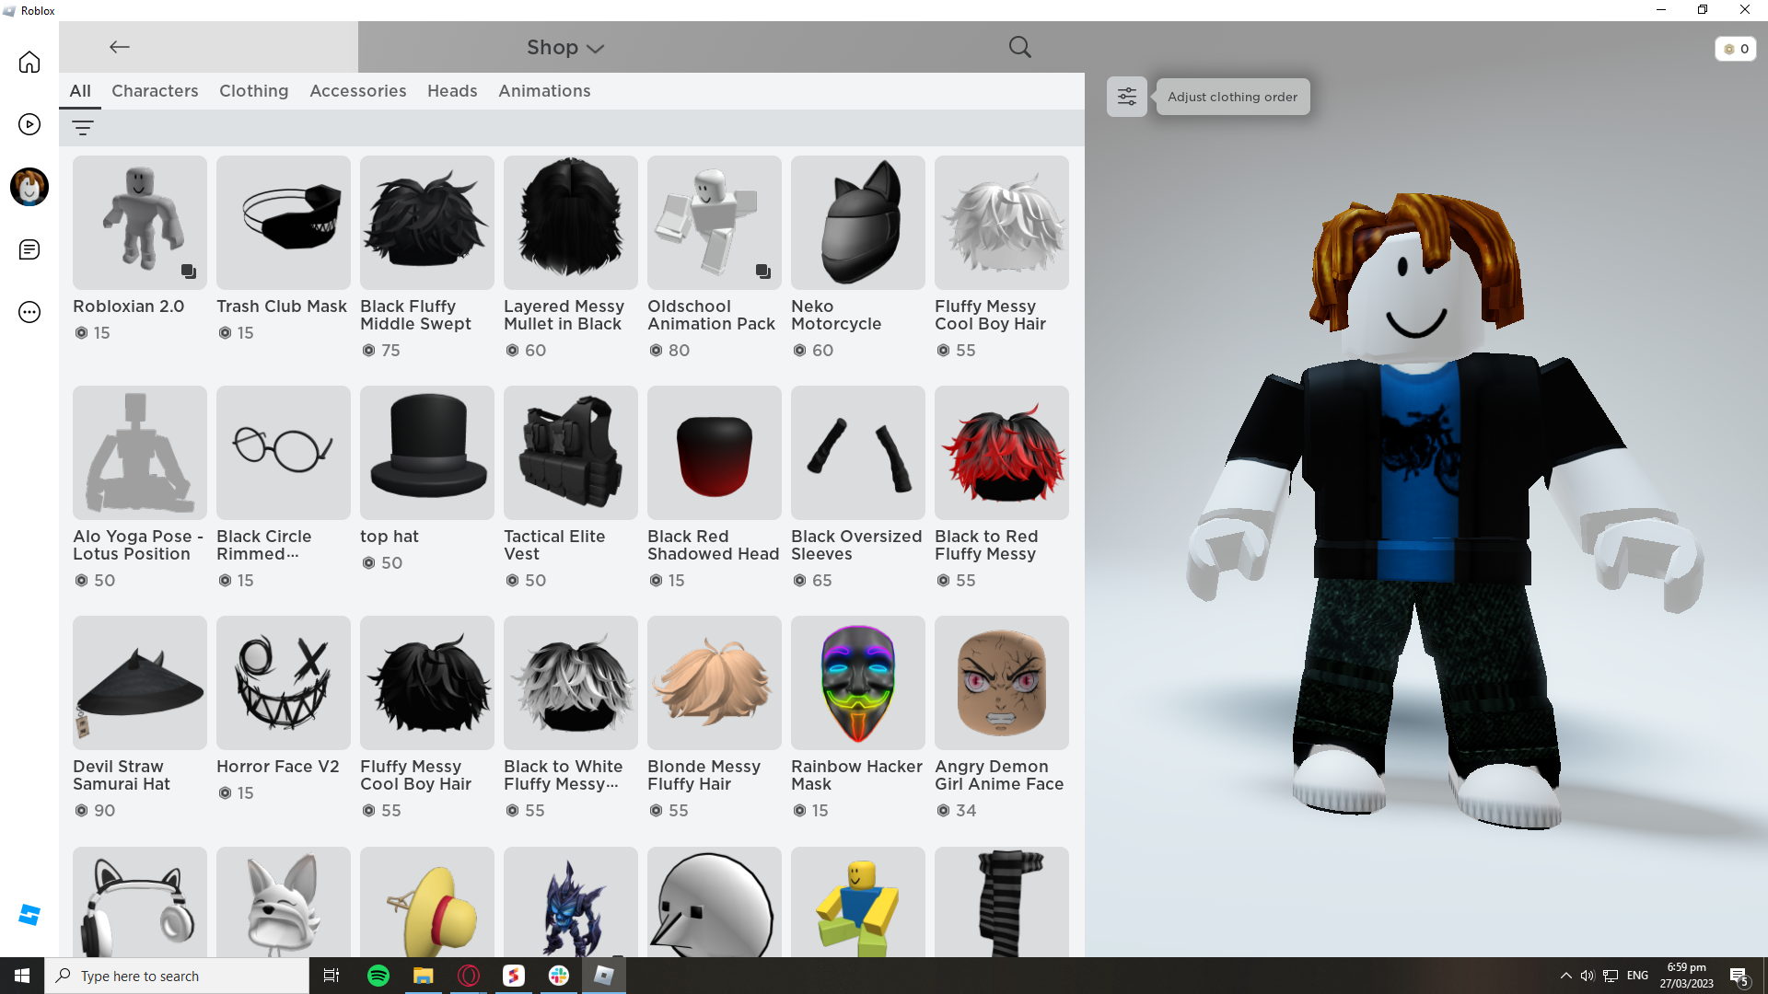Click the Chat/Messages sidebar icon
1768x994 pixels.
coord(29,248)
